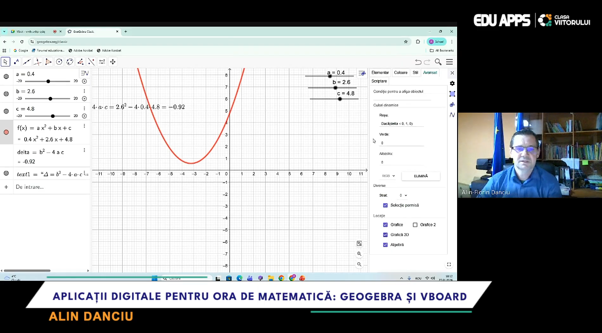The width and height of the screenshot is (602, 333).
Task: Open the Strat layer dropdown
Action: (403, 195)
